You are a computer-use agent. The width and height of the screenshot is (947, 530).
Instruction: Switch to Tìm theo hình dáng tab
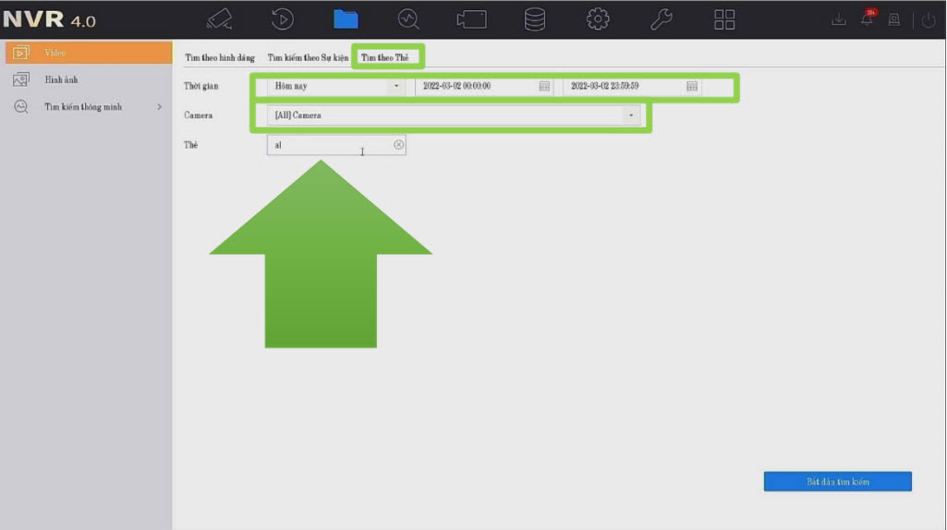[x=220, y=57]
